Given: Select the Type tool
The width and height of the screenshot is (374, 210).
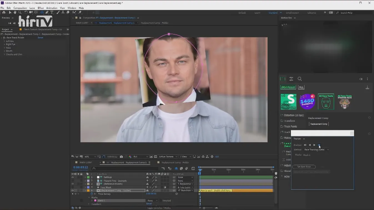Looking at the screenshot, I should tap(52, 12).
